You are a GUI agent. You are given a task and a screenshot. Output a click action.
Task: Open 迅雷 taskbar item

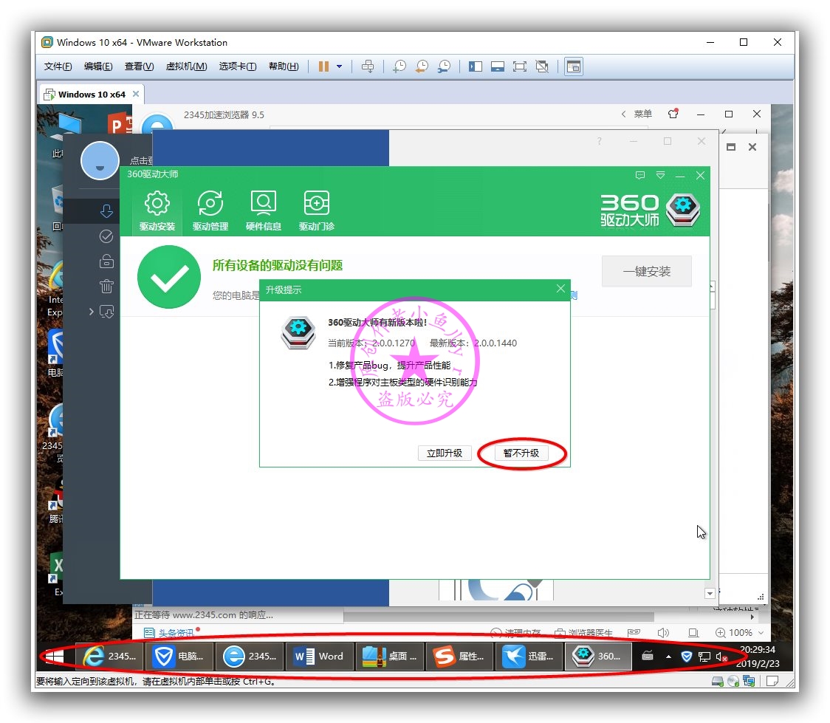pyautogui.click(x=528, y=657)
